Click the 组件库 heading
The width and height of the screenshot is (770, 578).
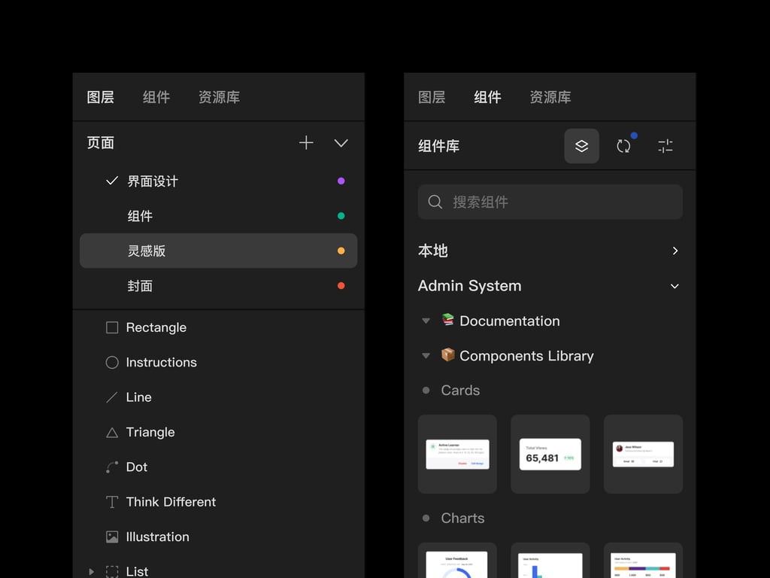tap(438, 146)
